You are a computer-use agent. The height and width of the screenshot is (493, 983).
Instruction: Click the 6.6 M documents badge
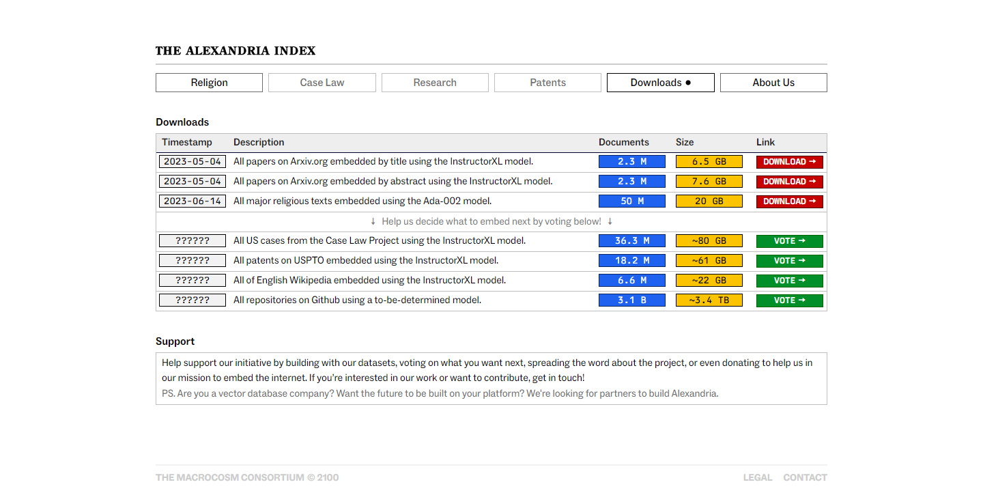[x=632, y=281]
